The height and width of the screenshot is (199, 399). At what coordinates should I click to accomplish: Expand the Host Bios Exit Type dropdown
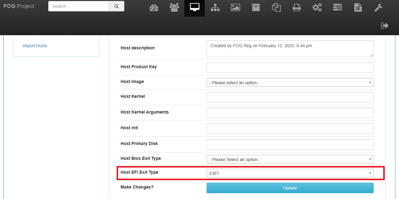(290, 160)
